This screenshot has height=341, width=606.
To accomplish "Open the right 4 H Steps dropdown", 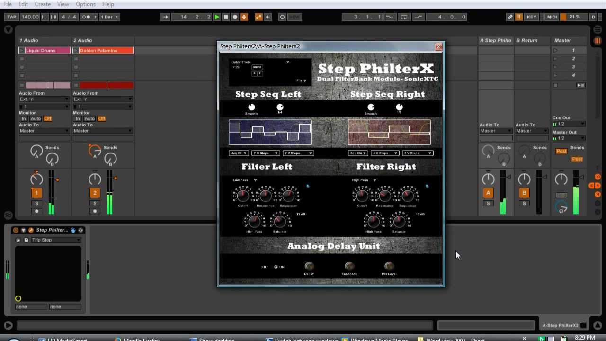I will click(x=385, y=153).
